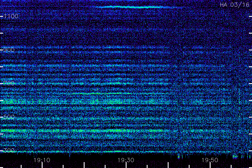Click the 19:10 time axis label
This screenshot has height=168, width=252.
coord(42,160)
